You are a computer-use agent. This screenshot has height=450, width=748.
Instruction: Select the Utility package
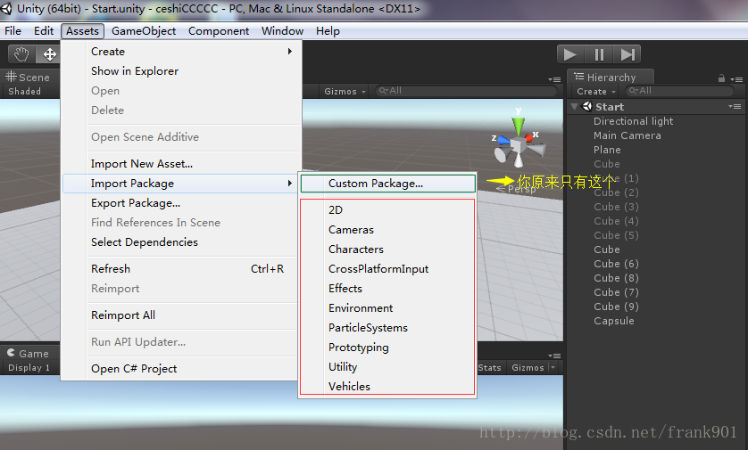[387, 366]
